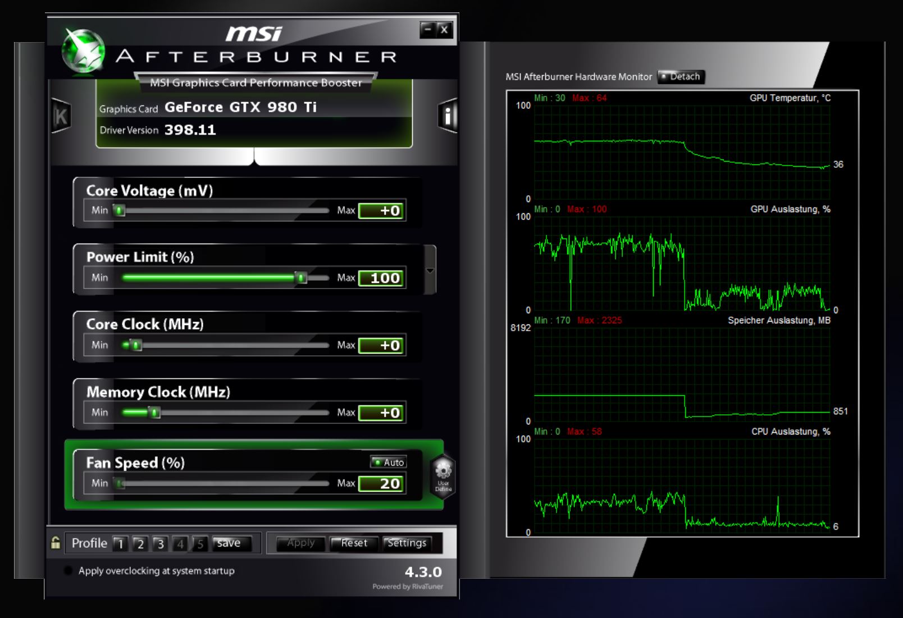903x618 pixels.
Task: Click the Core Clock slider handle
Action: (x=136, y=345)
